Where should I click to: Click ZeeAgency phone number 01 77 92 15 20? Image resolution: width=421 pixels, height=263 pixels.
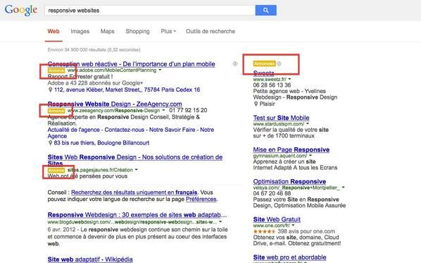(188, 110)
